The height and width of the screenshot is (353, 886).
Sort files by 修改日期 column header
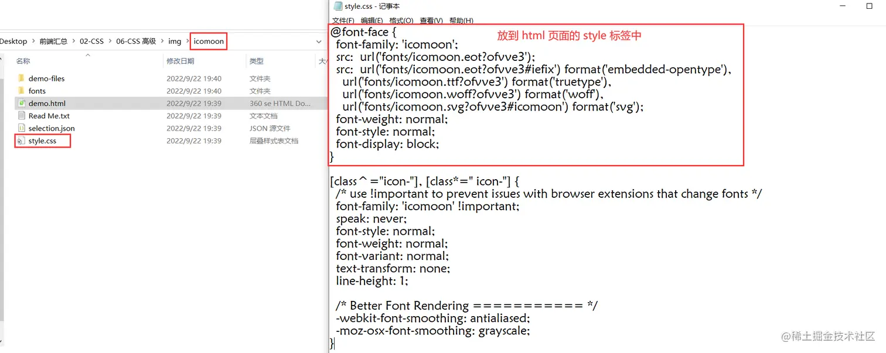pyautogui.click(x=180, y=61)
